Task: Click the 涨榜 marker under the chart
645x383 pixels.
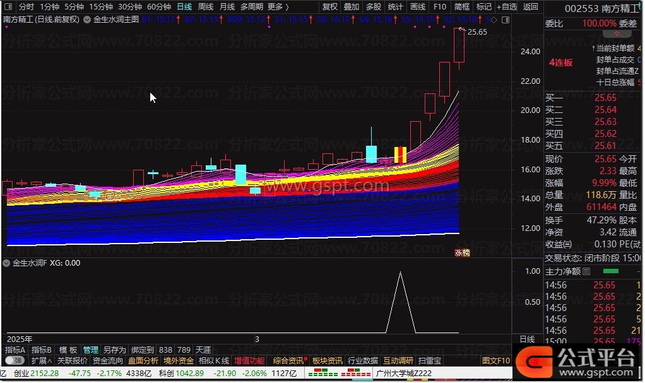Action: (463, 252)
